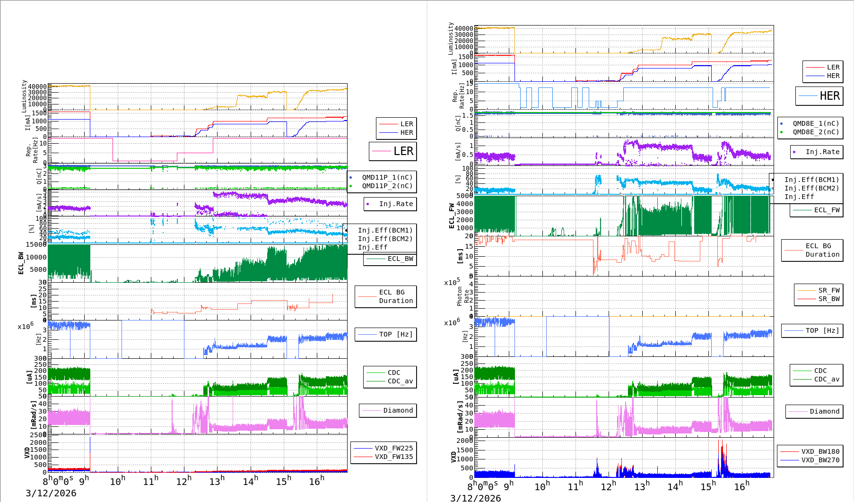Click the large LER legend box
The height and width of the screenshot is (502, 854).
[393, 151]
